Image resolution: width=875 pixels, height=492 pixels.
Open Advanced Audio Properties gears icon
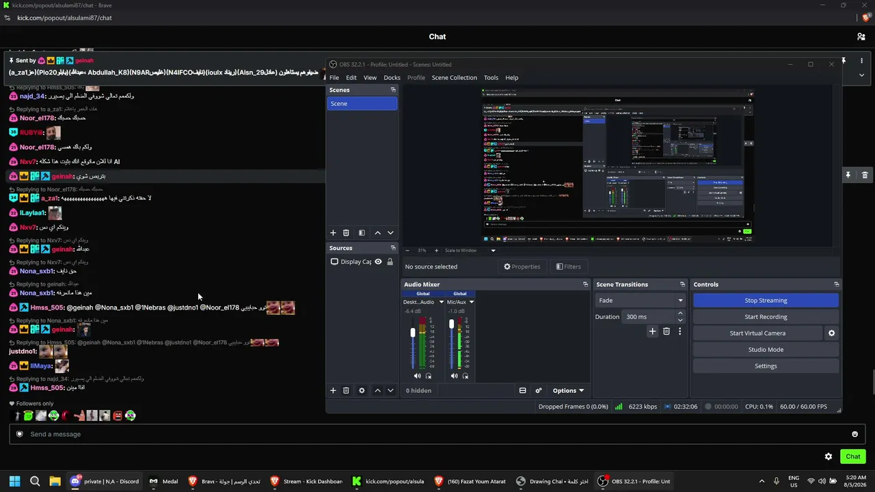click(539, 390)
